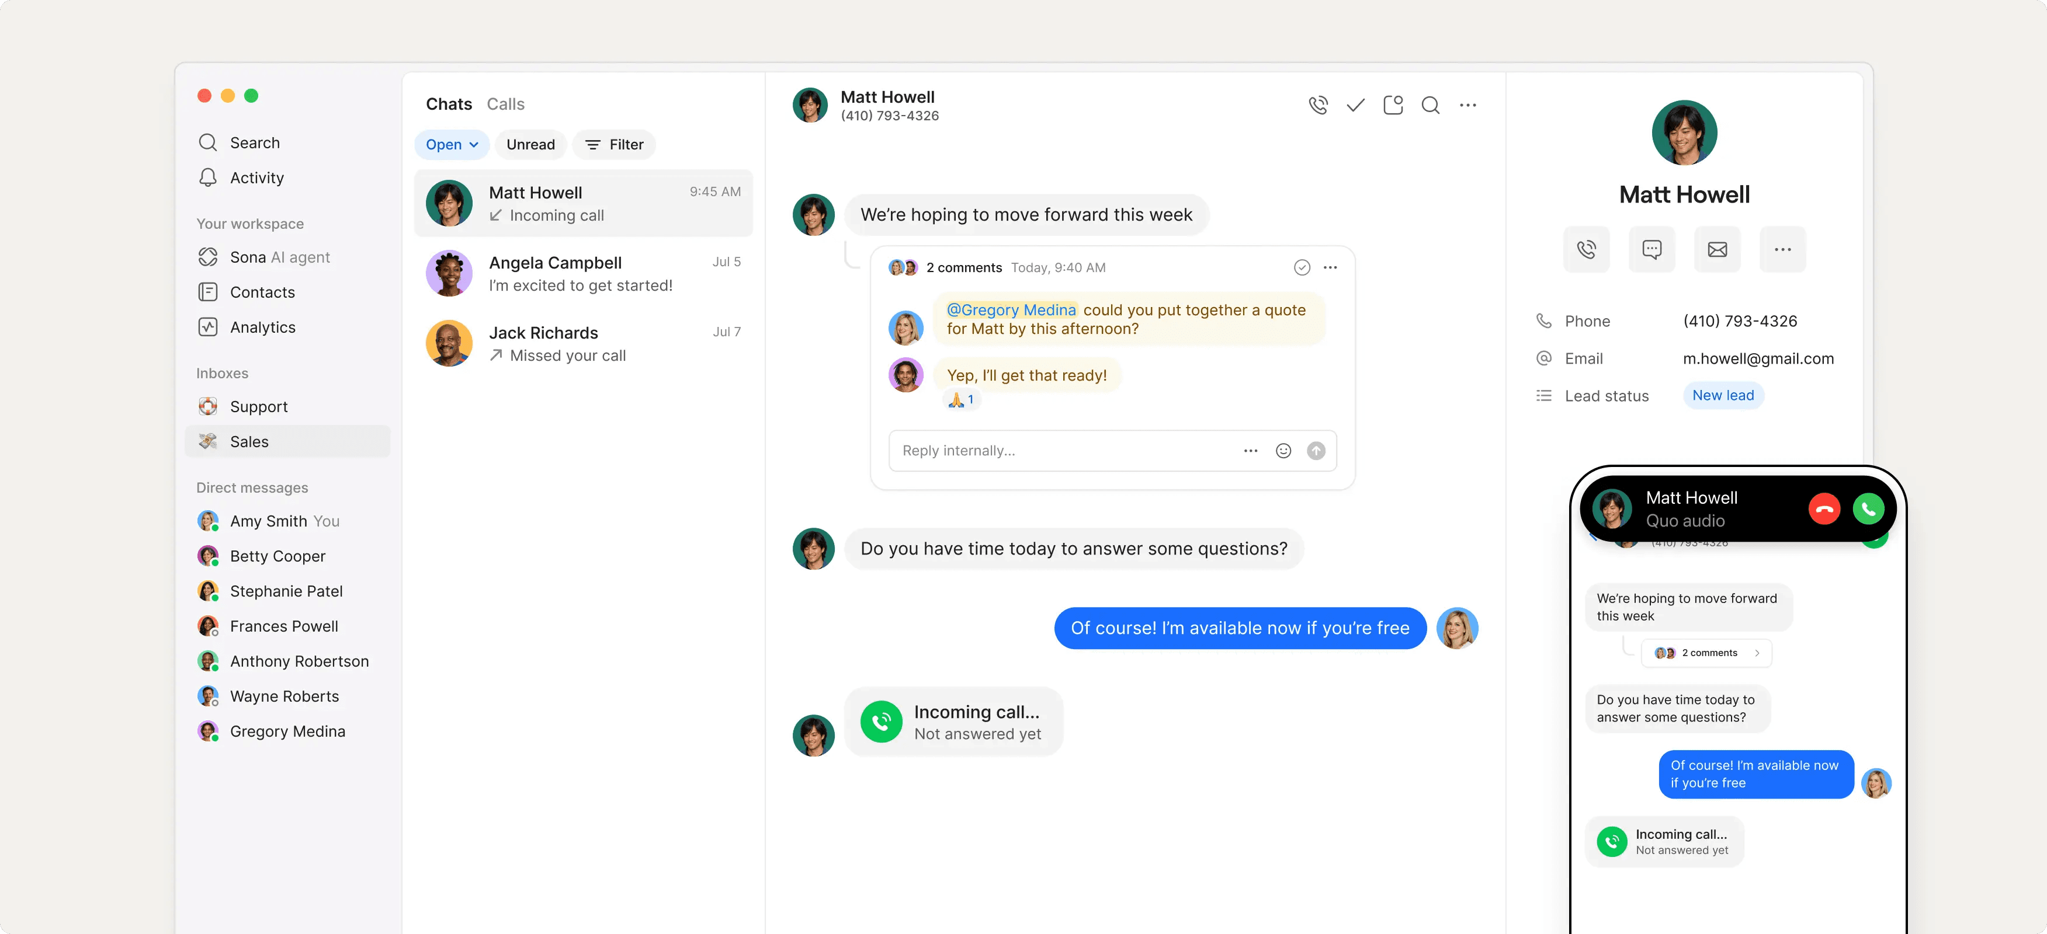Open the Filter options
2047x934 pixels.
coord(614,145)
